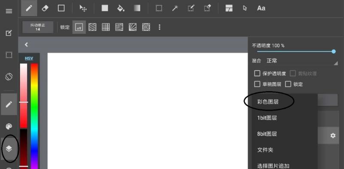Click rotate canvas icon in sidebar
Viewport: 344px width, 169px height.
[x=9, y=77]
